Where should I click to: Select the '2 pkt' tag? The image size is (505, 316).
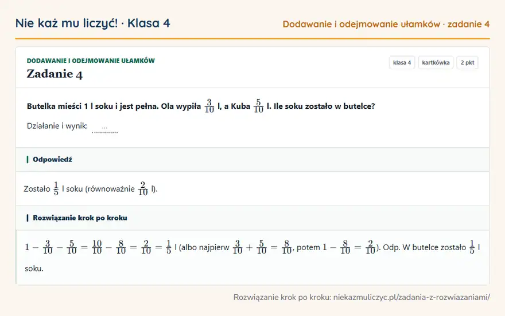click(467, 62)
